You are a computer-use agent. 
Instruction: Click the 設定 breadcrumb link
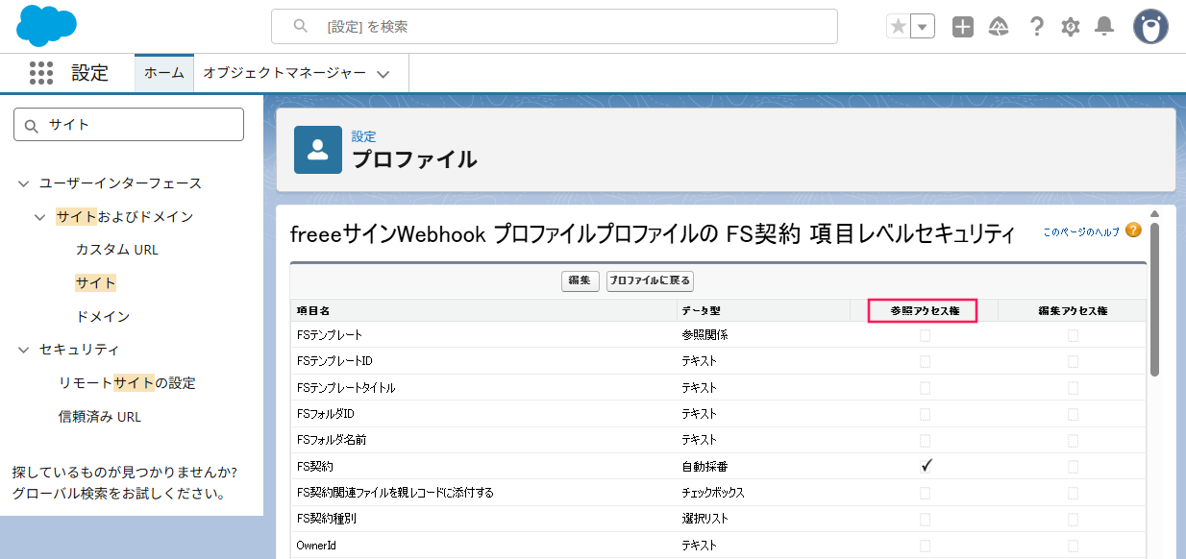coord(363,136)
